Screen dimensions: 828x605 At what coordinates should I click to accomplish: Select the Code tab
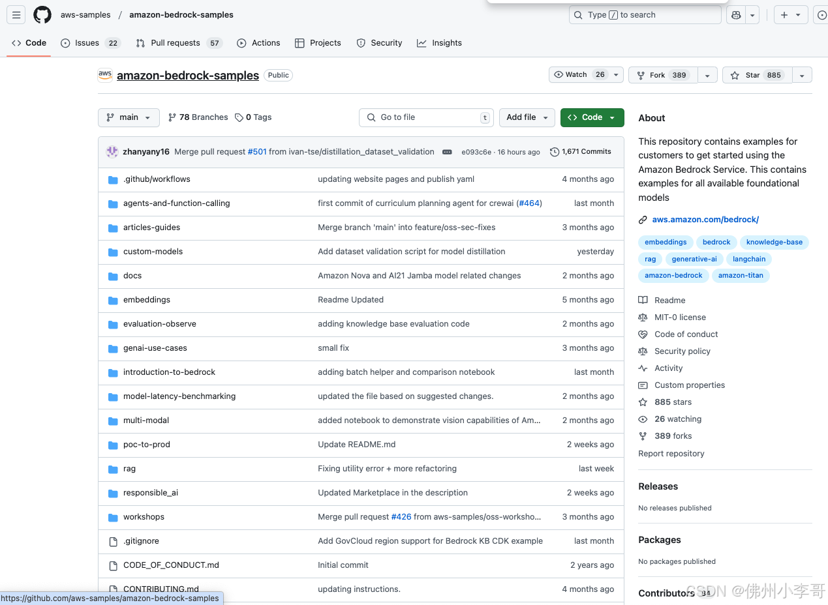tap(29, 43)
